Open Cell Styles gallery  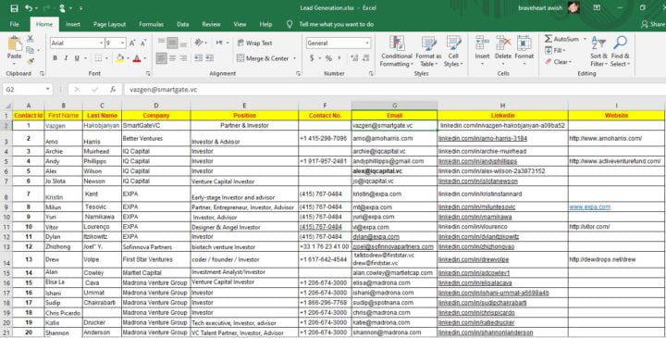(453, 52)
